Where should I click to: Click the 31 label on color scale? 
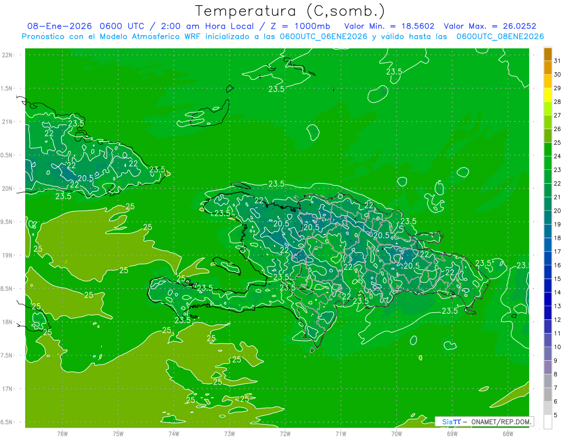(557, 60)
